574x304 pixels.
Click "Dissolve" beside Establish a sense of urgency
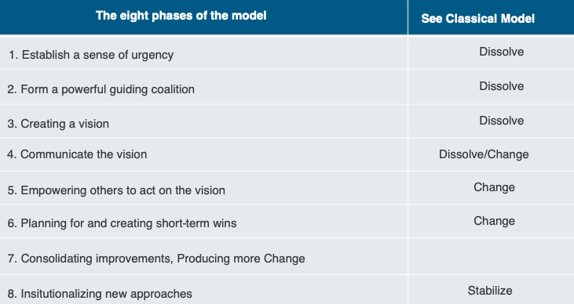(x=502, y=52)
